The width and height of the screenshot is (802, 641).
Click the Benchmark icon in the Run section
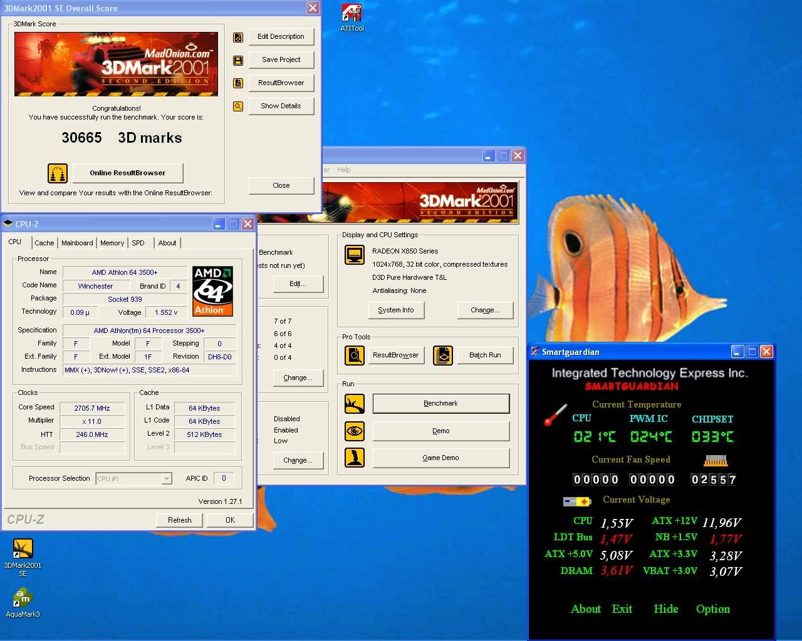[355, 404]
